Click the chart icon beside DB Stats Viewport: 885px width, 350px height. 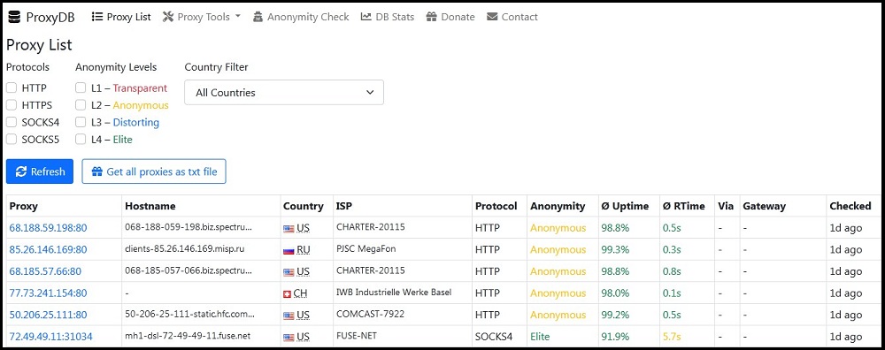click(366, 17)
